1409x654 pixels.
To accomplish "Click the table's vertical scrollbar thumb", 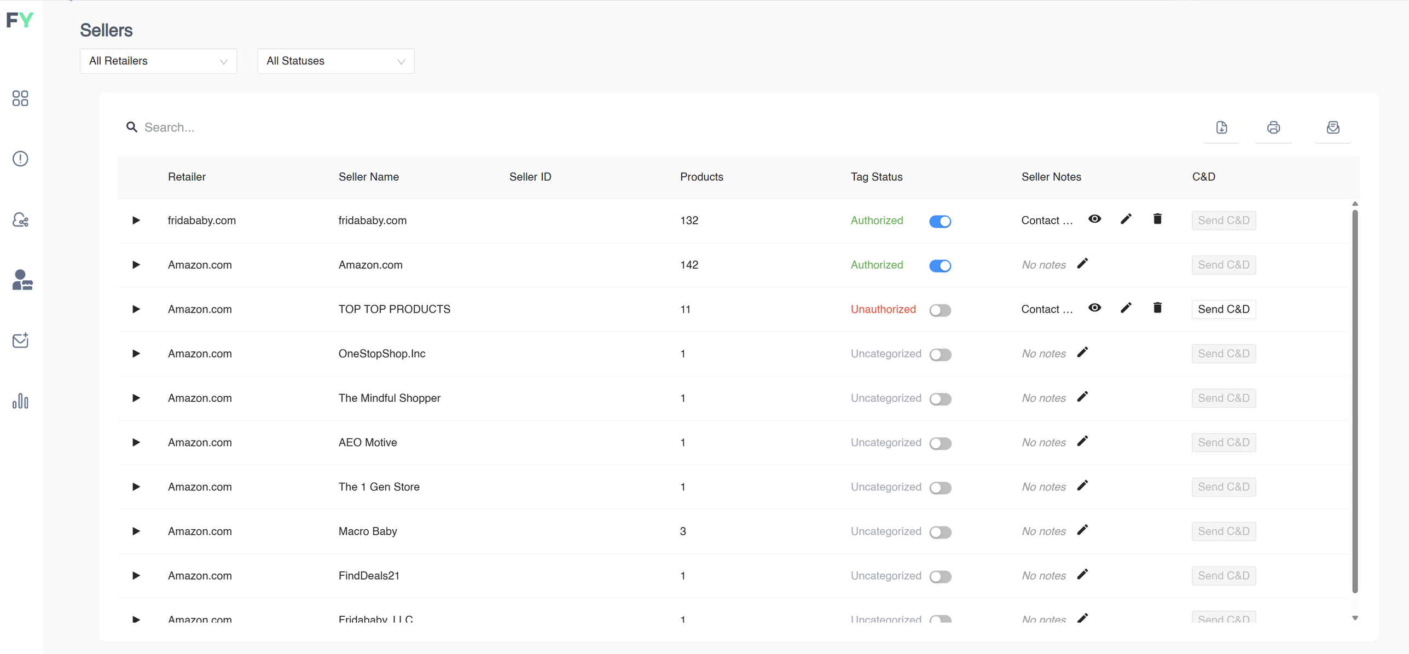I will [1355, 401].
